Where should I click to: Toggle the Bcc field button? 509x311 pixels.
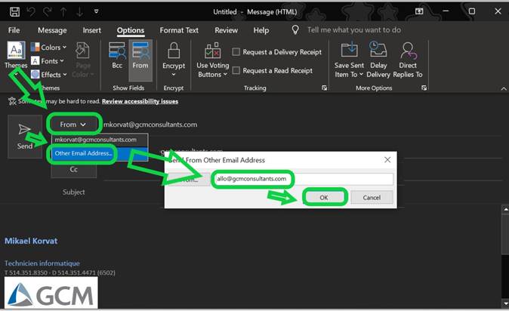click(117, 56)
